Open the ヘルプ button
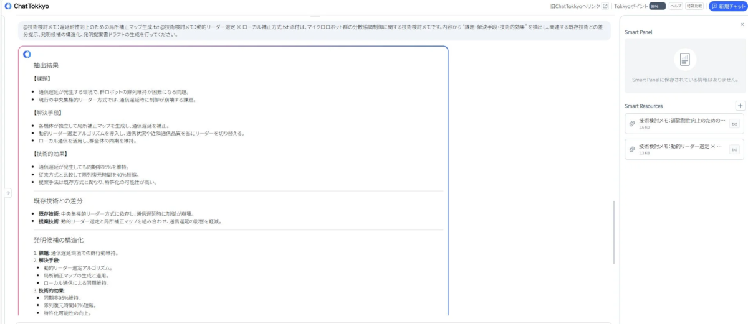The height and width of the screenshot is (324, 748). tap(676, 6)
